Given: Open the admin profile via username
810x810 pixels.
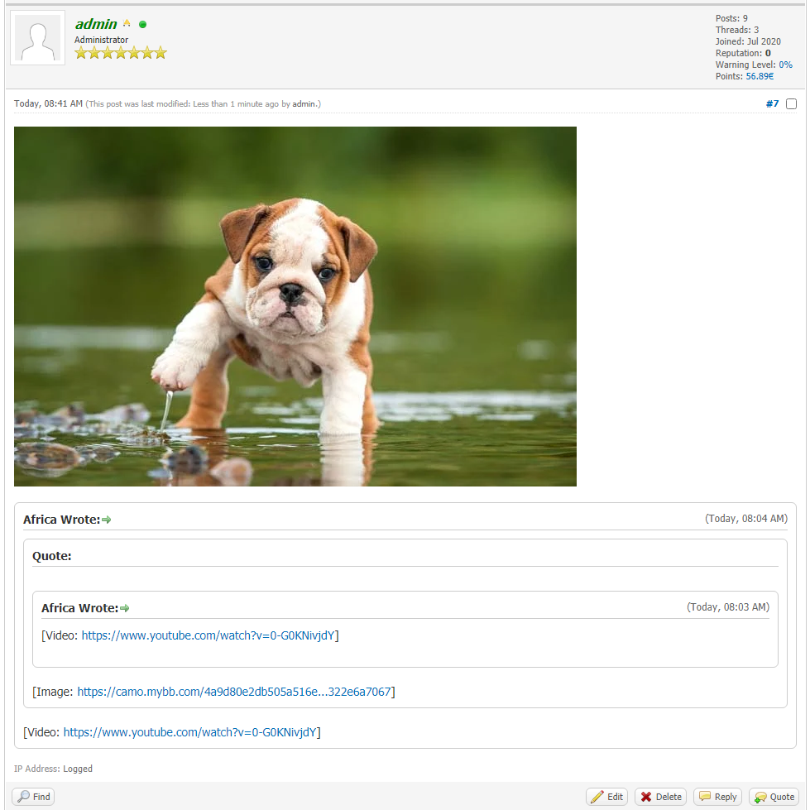Looking at the screenshot, I should click(x=96, y=24).
